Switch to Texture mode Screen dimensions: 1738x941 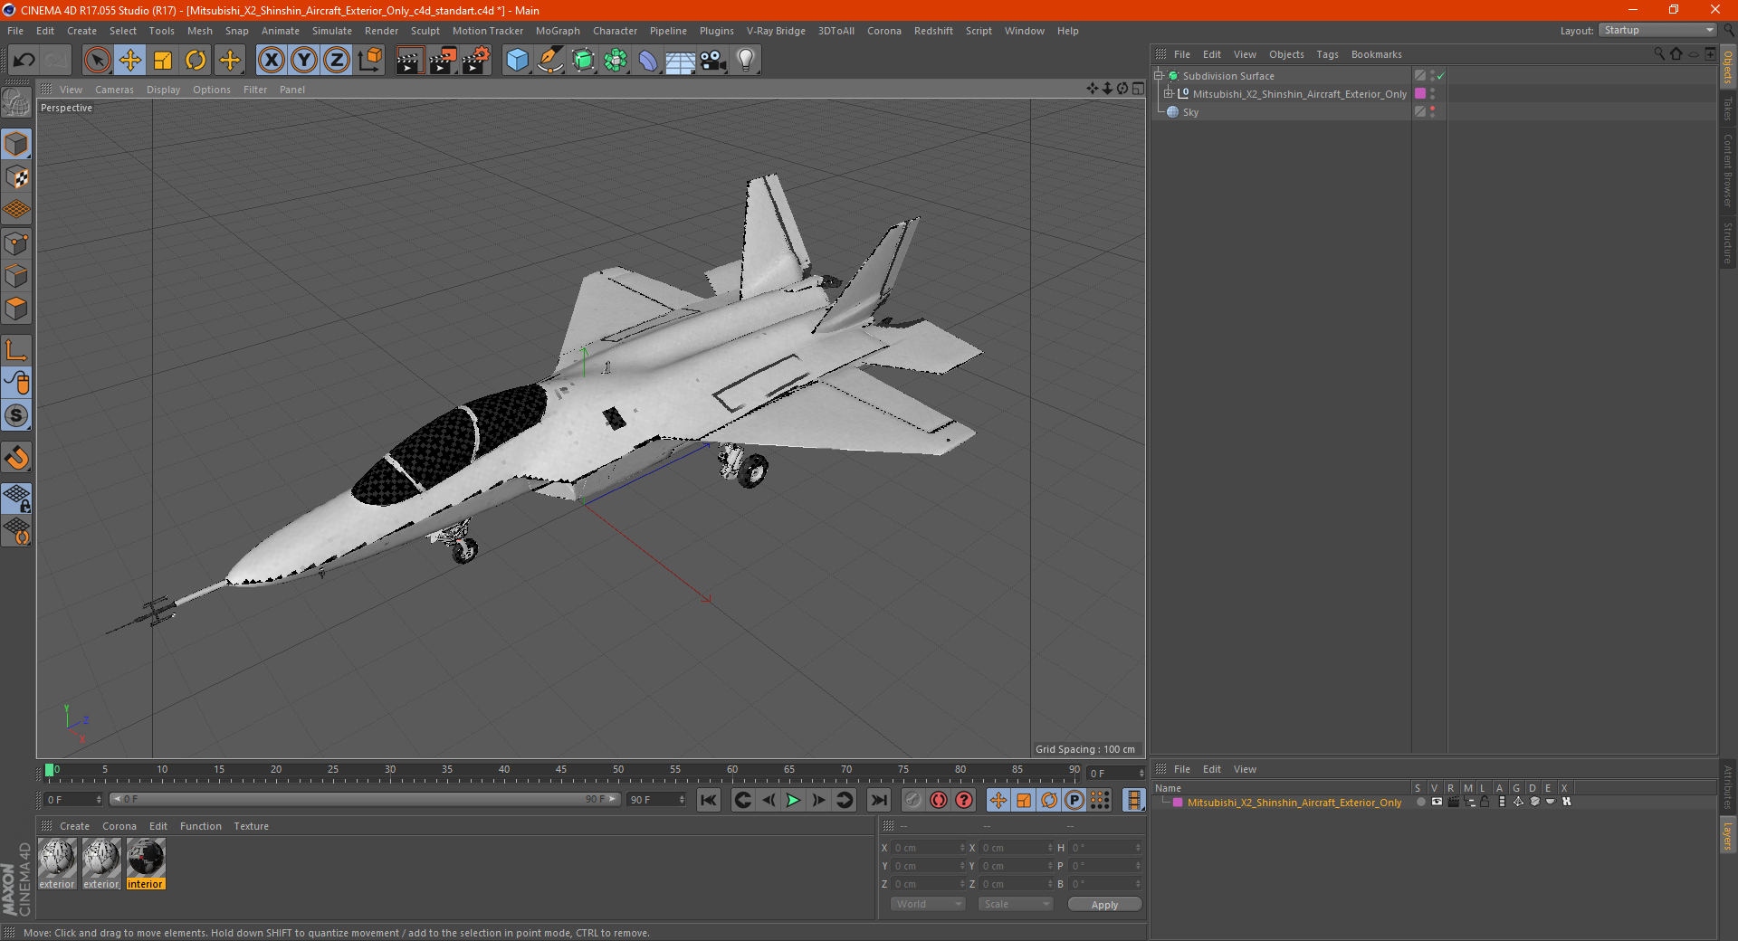coord(17,177)
